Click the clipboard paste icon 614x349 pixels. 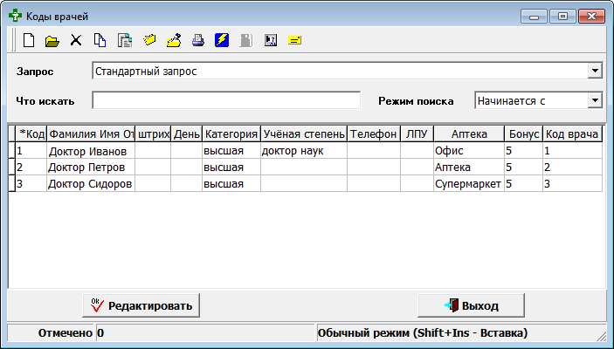(x=124, y=40)
